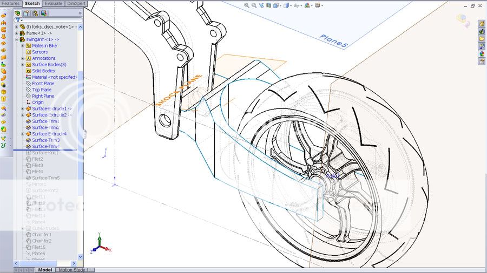The width and height of the screenshot is (487, 273).
Task: Switch to the Sketch tab
Action: click(x=32, y=3)
